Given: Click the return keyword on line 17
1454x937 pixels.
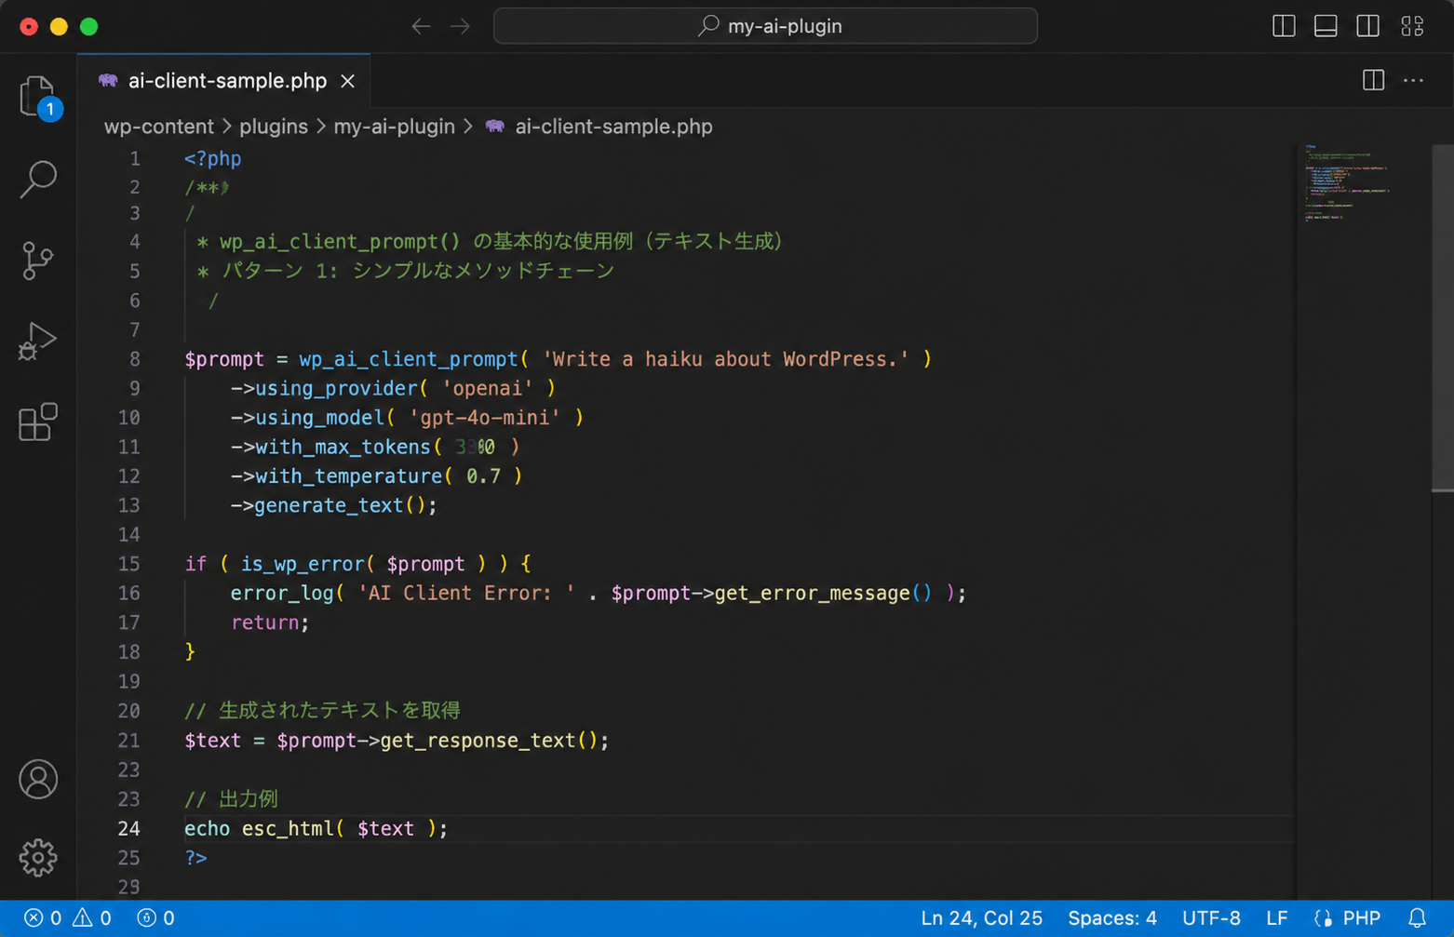Looking at the screenshot, I should (x=264, y=622).
